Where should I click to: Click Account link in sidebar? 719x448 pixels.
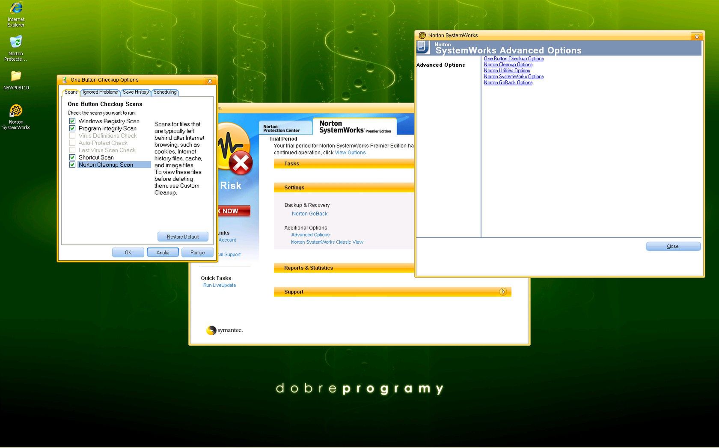point(227,240)
